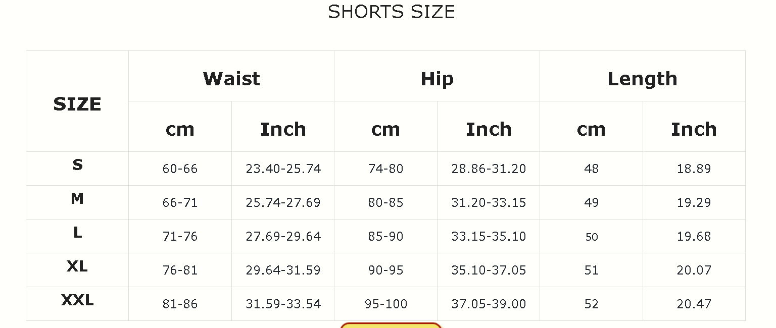The width and height of the screenshot is (776, 328).
Task: Select the Hip column header
Action: (437, 79)
